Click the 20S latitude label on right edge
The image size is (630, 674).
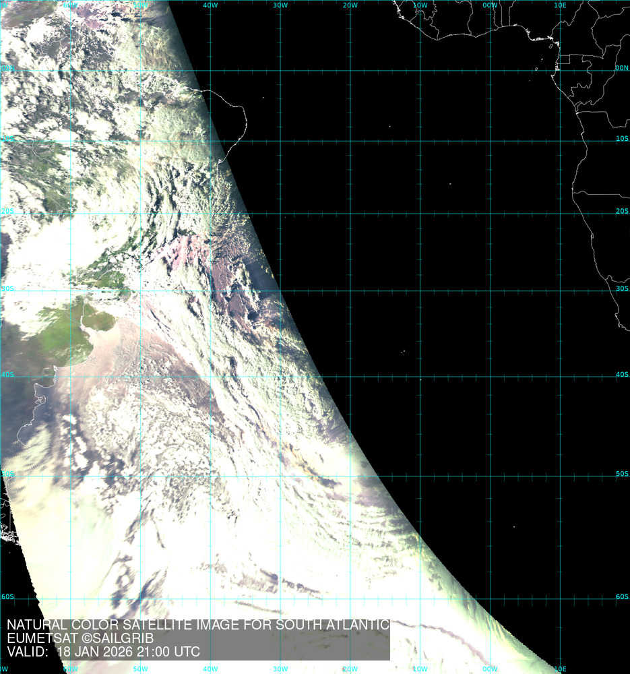coord(621,211)
